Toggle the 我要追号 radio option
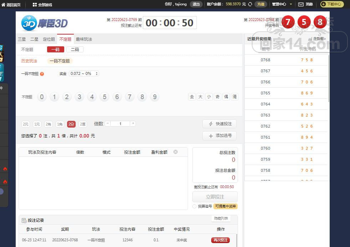Image resolution: width=350 pixels, height=247 pixels. tap(194, 206)
